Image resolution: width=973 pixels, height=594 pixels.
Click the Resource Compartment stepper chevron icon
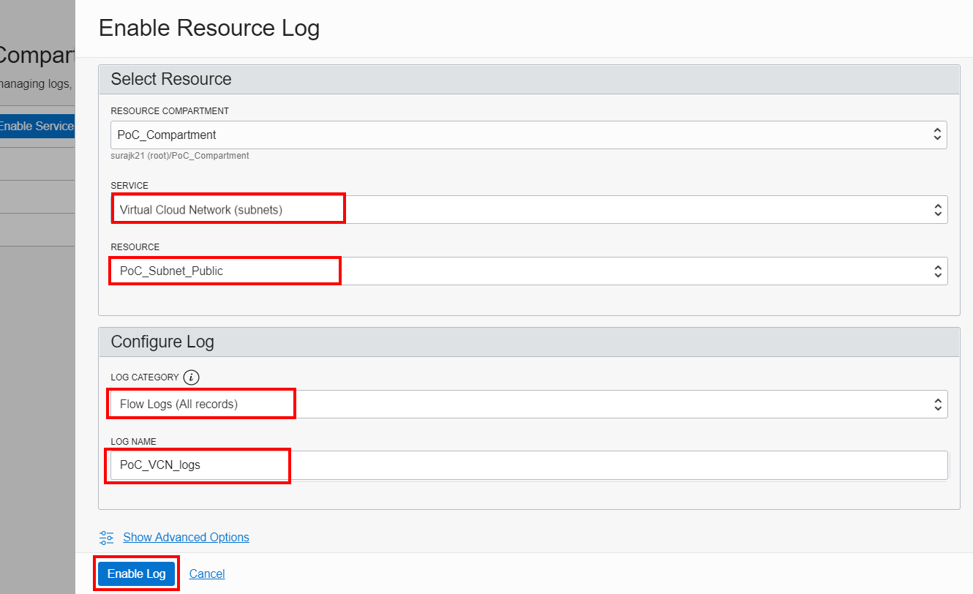tap(937, 135)
